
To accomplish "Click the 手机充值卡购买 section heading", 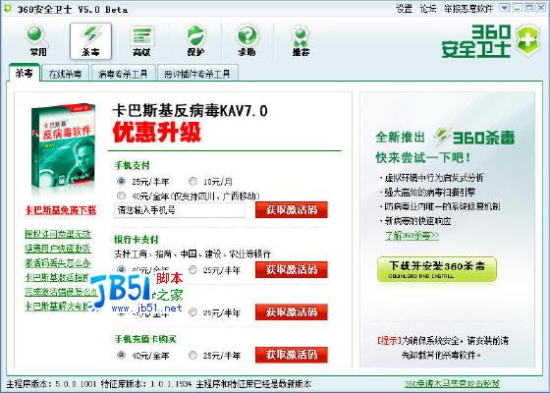I will click(145, 339).
